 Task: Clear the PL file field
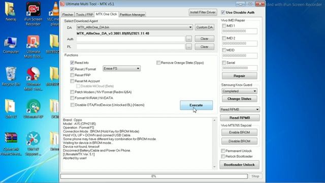tap(204, 47)
